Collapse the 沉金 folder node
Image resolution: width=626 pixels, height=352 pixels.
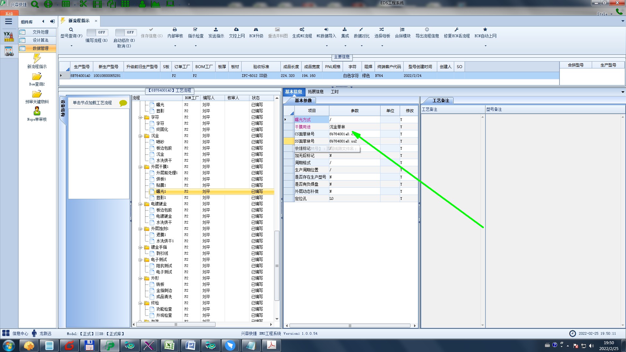(x=140, y=136)
